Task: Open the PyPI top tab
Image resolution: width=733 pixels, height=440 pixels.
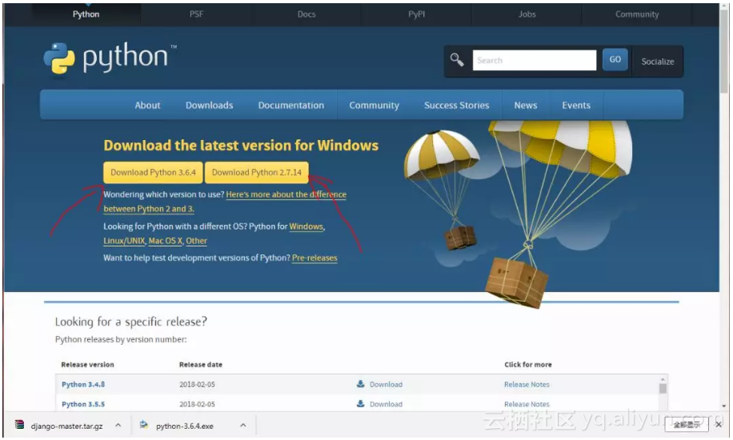Action: tap(417, 14)
